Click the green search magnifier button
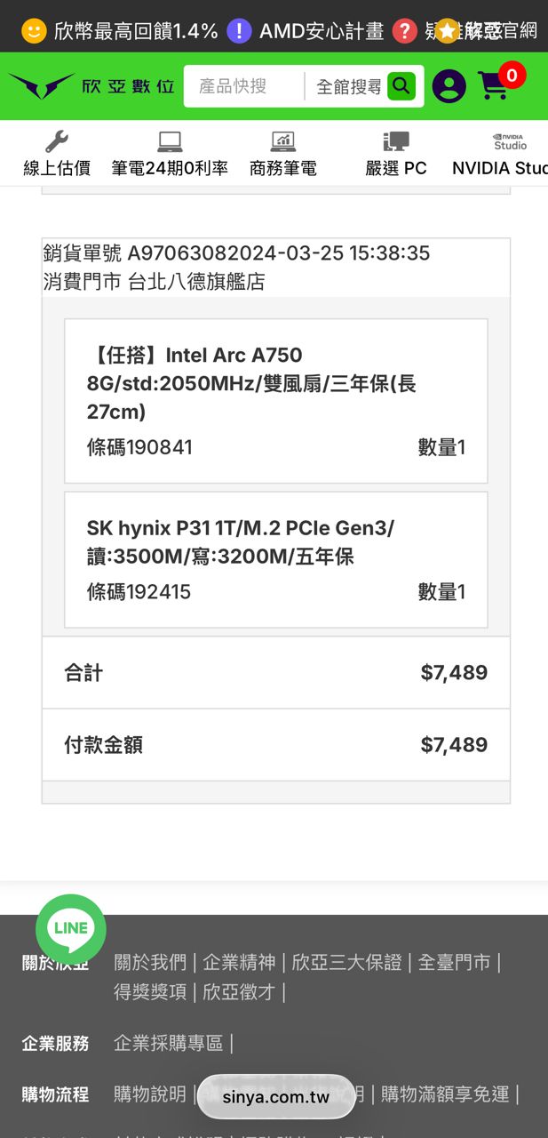The height and width of the screenshot is (1138, 548). pos(401,86)
